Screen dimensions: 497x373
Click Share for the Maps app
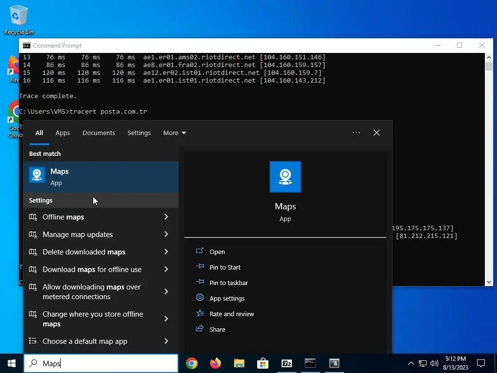coord(217,329)
